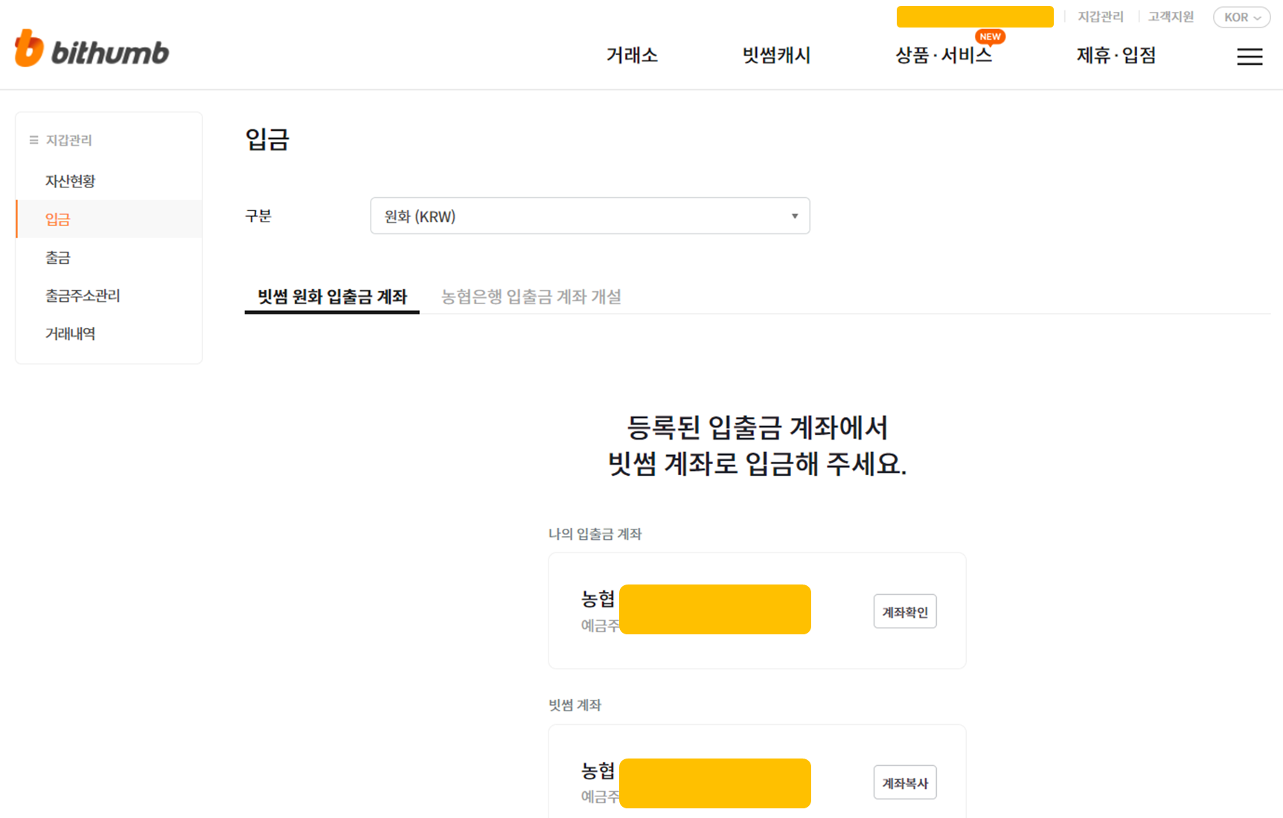The width and height of the screenshot is (1283, 818).
Task: Click the 계좌확인 button
Action: pos(905,611)
